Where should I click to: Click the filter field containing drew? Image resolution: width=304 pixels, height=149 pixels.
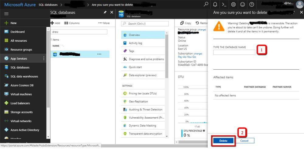pos(79,32)
